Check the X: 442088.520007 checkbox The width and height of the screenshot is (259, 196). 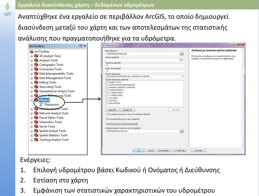click(x=107, y=93)
